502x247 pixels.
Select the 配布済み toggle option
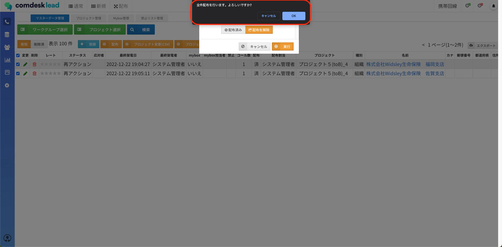233,30
